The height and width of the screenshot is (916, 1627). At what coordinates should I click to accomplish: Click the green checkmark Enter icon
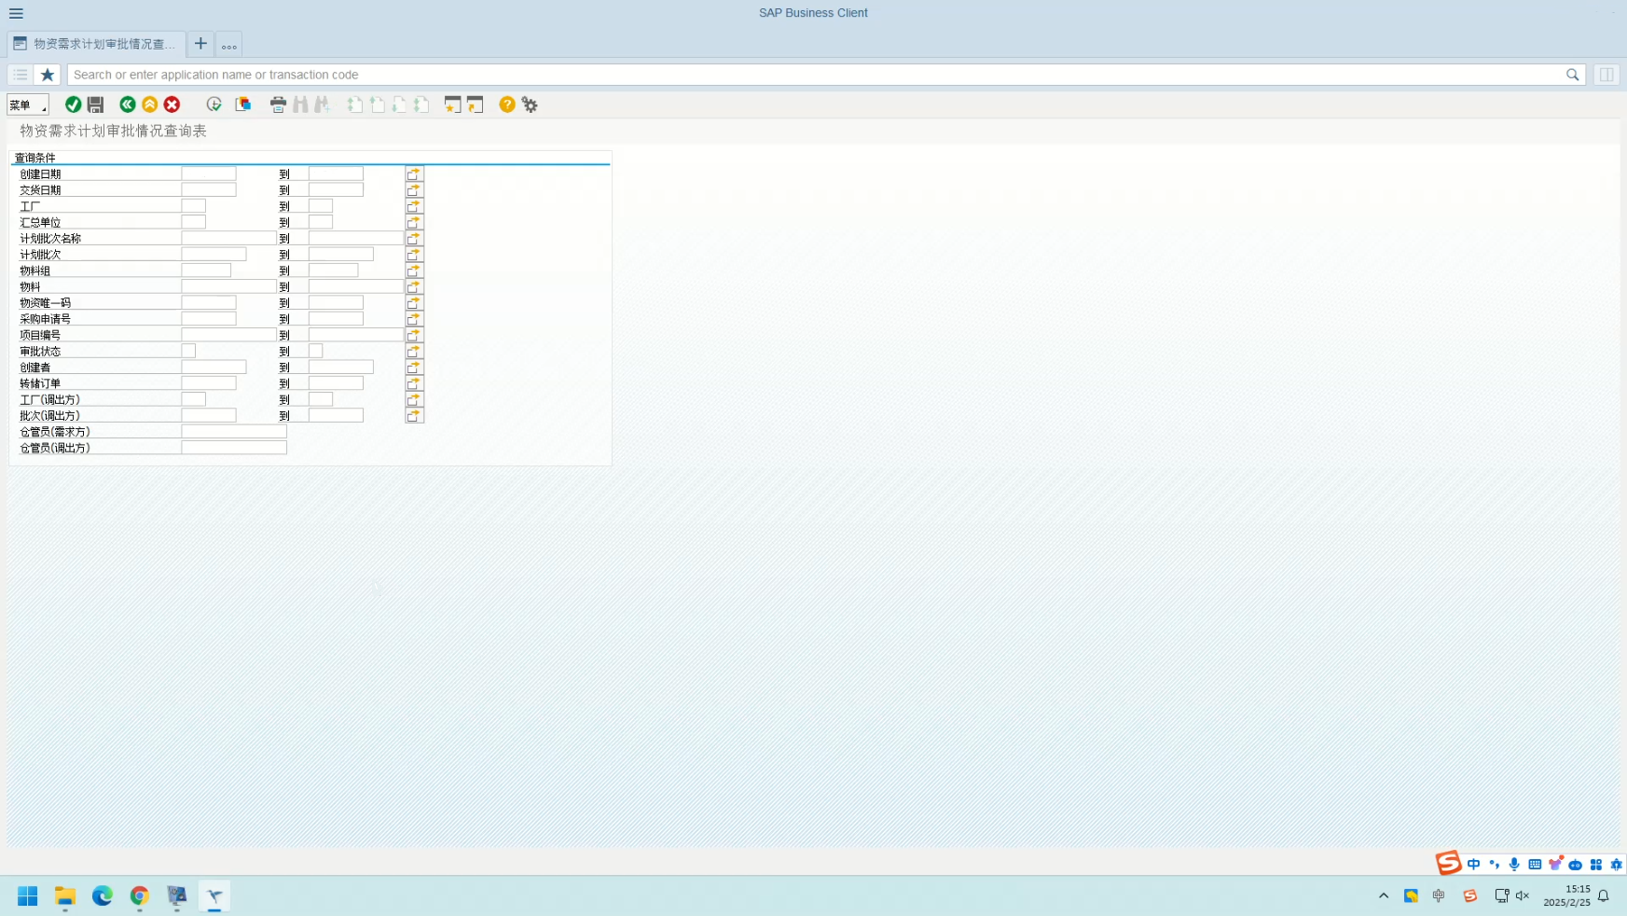pyautogui.click(x=73, y=104)
